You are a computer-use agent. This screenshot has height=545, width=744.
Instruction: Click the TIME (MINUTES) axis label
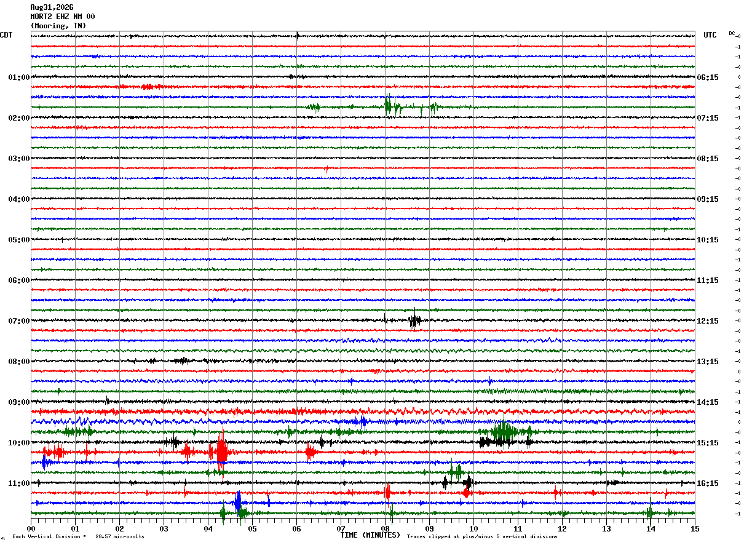point(370,535)
